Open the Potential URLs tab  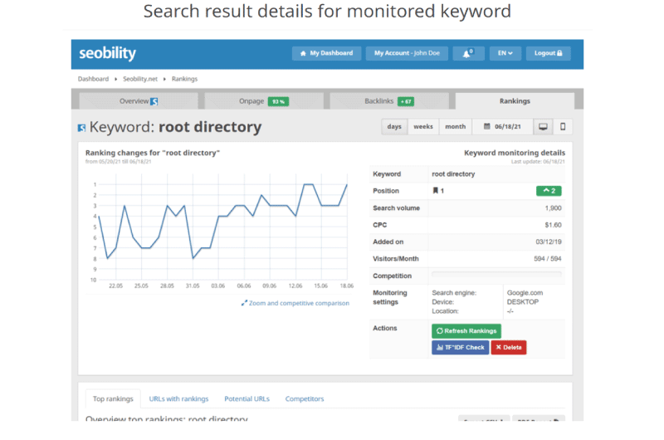point(247,399)
